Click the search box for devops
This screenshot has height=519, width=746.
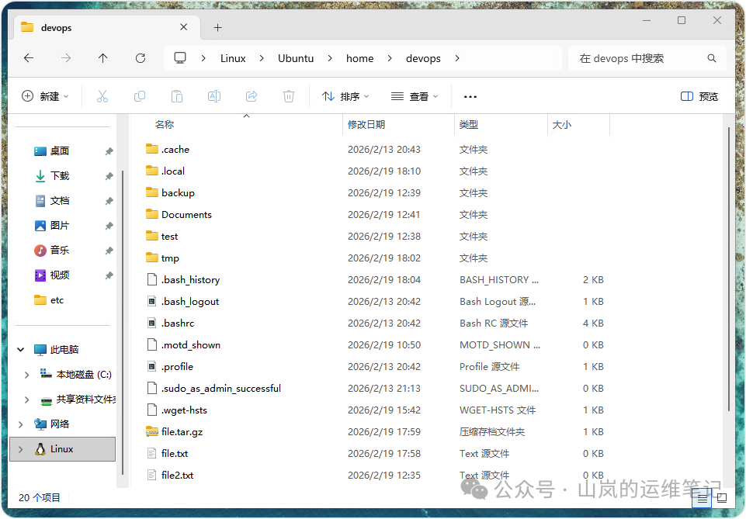[644, 57]
